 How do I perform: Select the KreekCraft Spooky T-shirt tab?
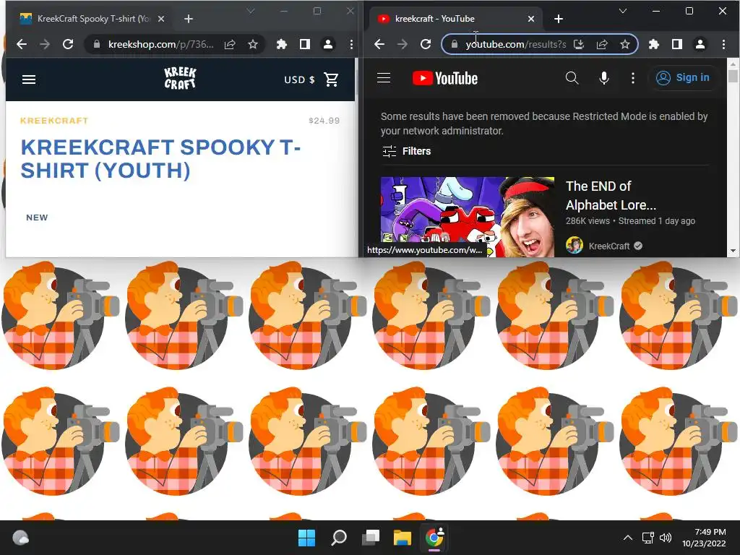click(x=92, y=19)
